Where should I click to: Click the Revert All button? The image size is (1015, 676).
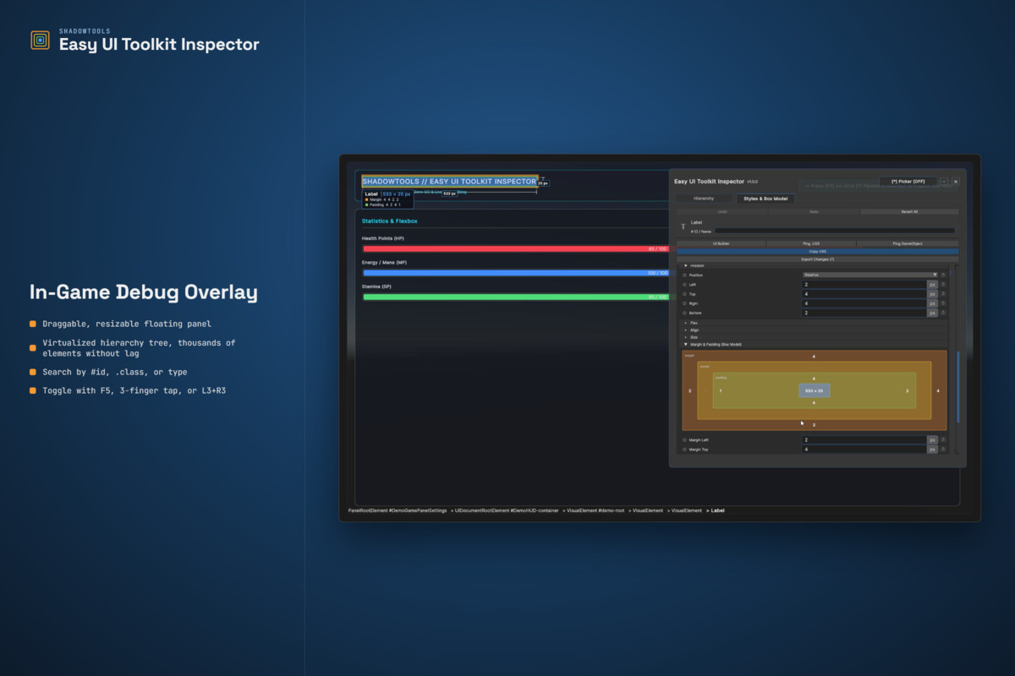(x=909, y=211)
